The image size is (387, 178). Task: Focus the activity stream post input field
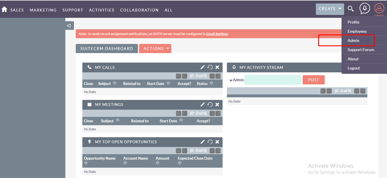tap(273, 80)
